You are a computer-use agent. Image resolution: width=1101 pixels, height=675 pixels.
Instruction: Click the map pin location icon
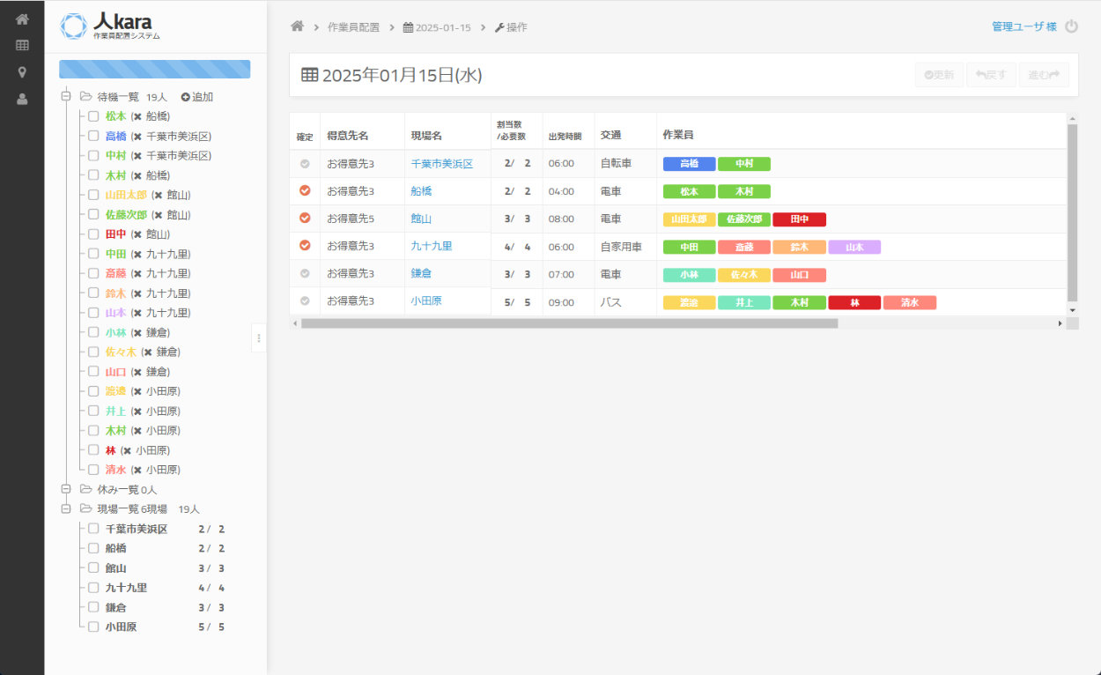pos(22,72)
